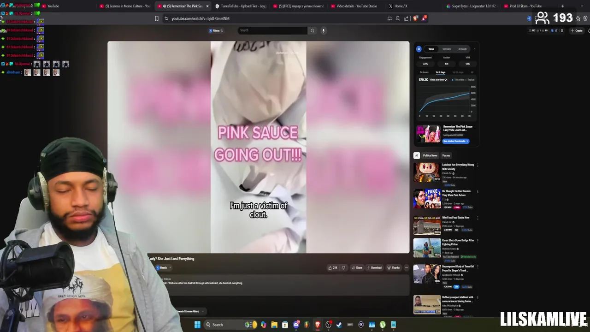Launch Microsoft Store from the taskbar

point(285,325)
